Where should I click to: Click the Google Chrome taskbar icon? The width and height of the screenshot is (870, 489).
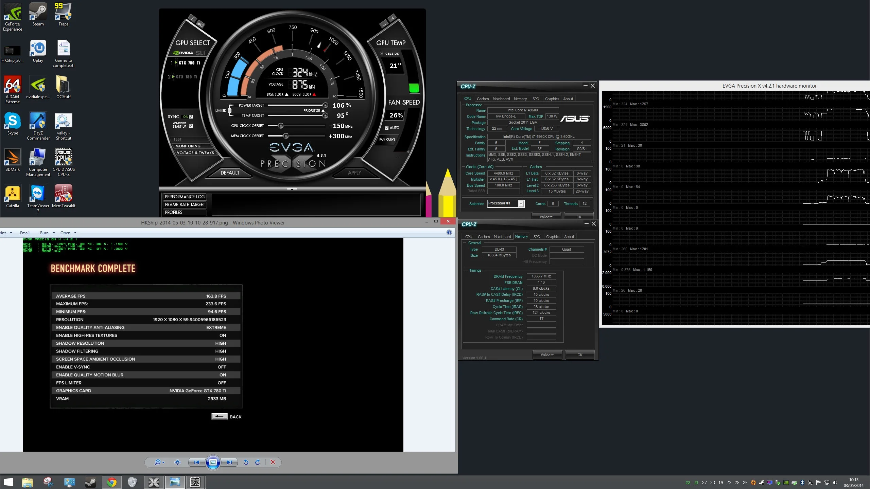pos(112,482)
